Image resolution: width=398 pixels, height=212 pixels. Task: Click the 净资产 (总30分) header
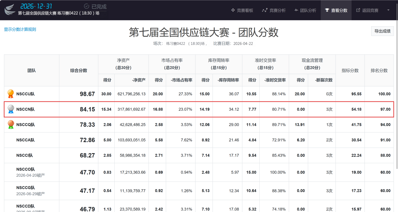[123, 64]
